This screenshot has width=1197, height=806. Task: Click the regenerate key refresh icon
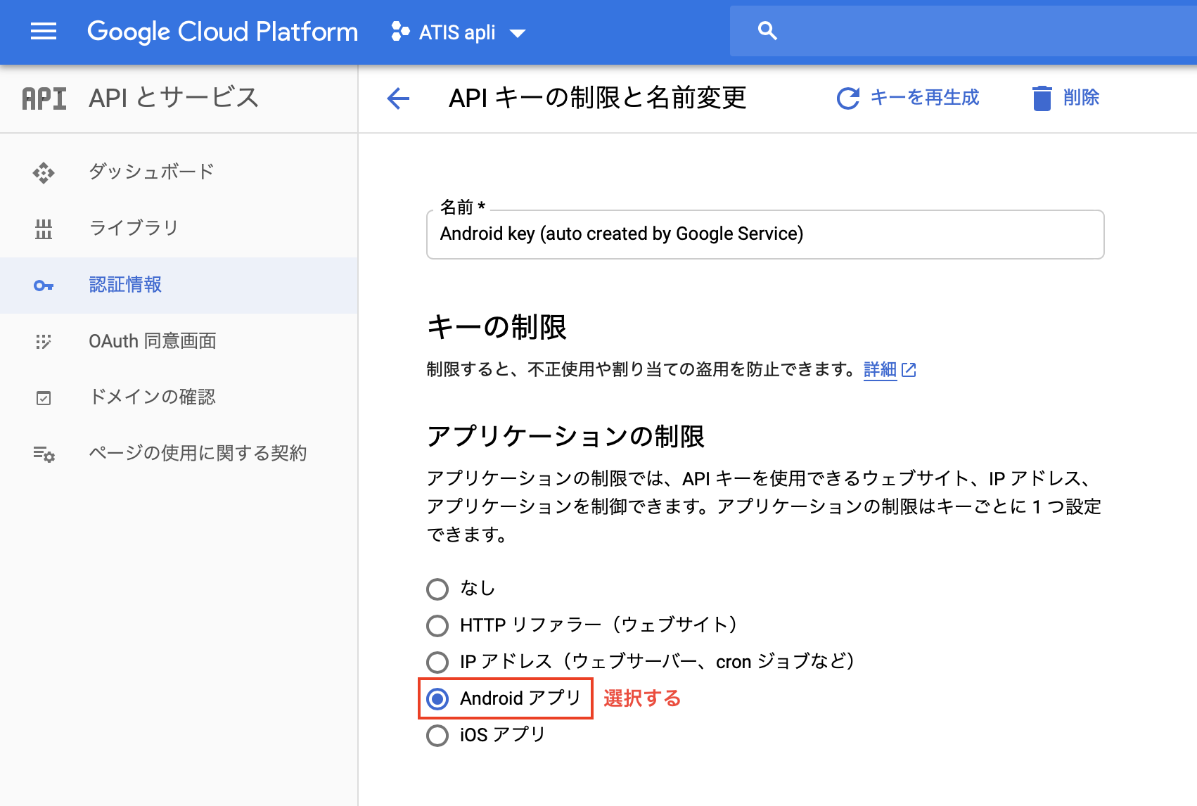(848, 98)
